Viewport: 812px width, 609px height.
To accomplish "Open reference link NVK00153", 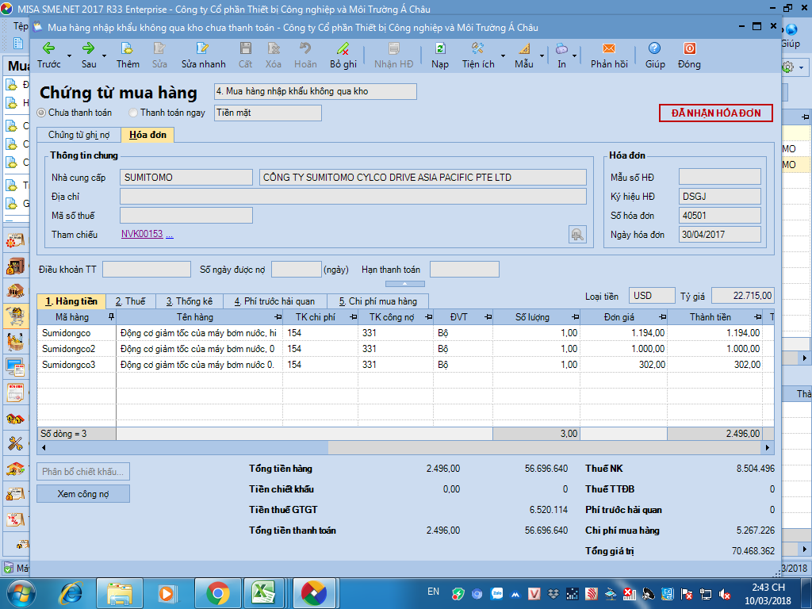I will click(x=142, y=234).
